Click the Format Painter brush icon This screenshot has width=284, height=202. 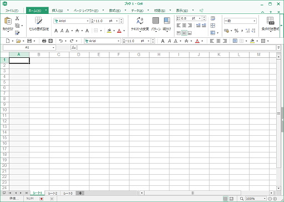[17, 33]
